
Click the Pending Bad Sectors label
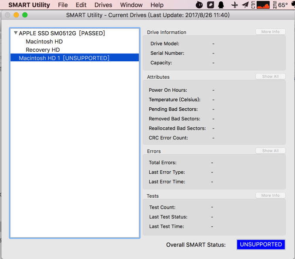(173, 109)
